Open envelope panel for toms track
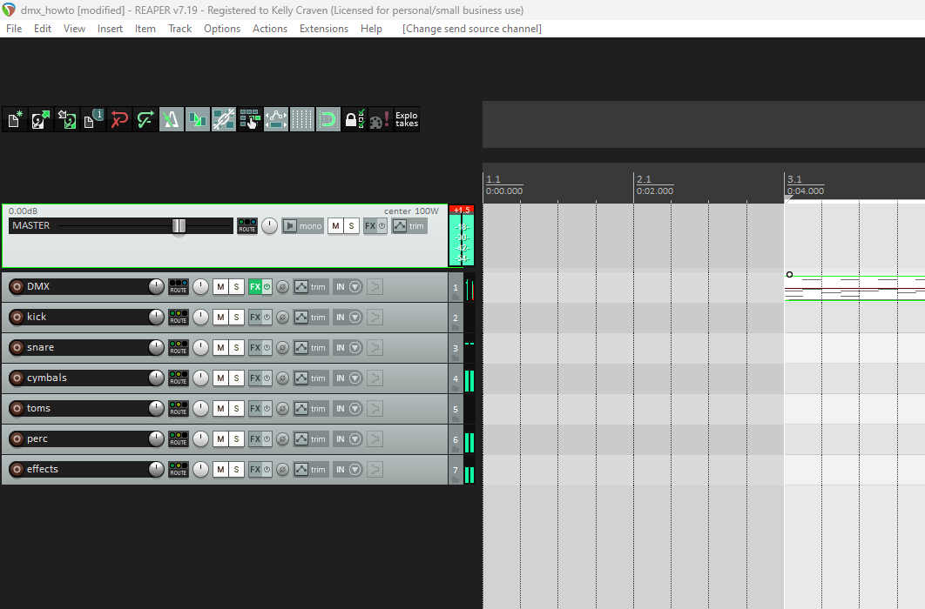 pos(300,409)
